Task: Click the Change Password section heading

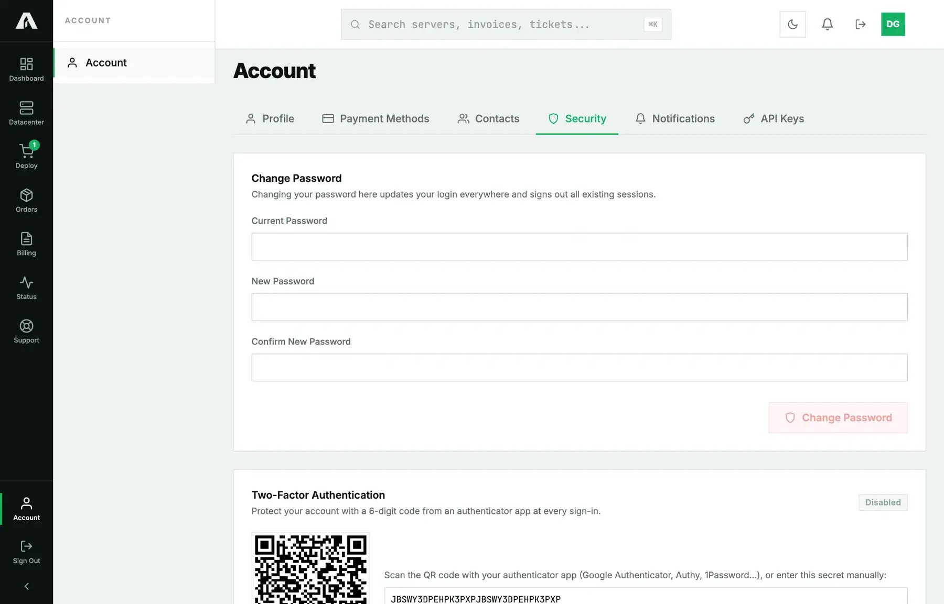Action: (296, 178)
